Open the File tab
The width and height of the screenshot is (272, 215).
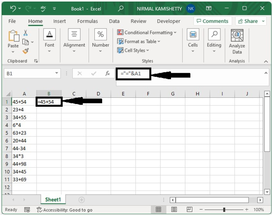[12, 21]
